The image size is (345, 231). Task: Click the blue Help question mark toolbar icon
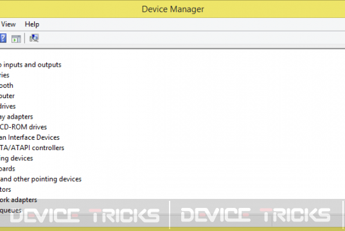pos(3,38)
